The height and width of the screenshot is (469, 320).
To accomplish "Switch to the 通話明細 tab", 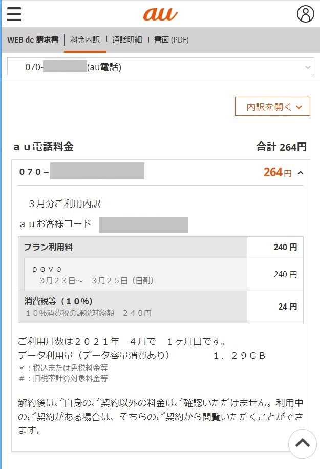I will [127, 39].
